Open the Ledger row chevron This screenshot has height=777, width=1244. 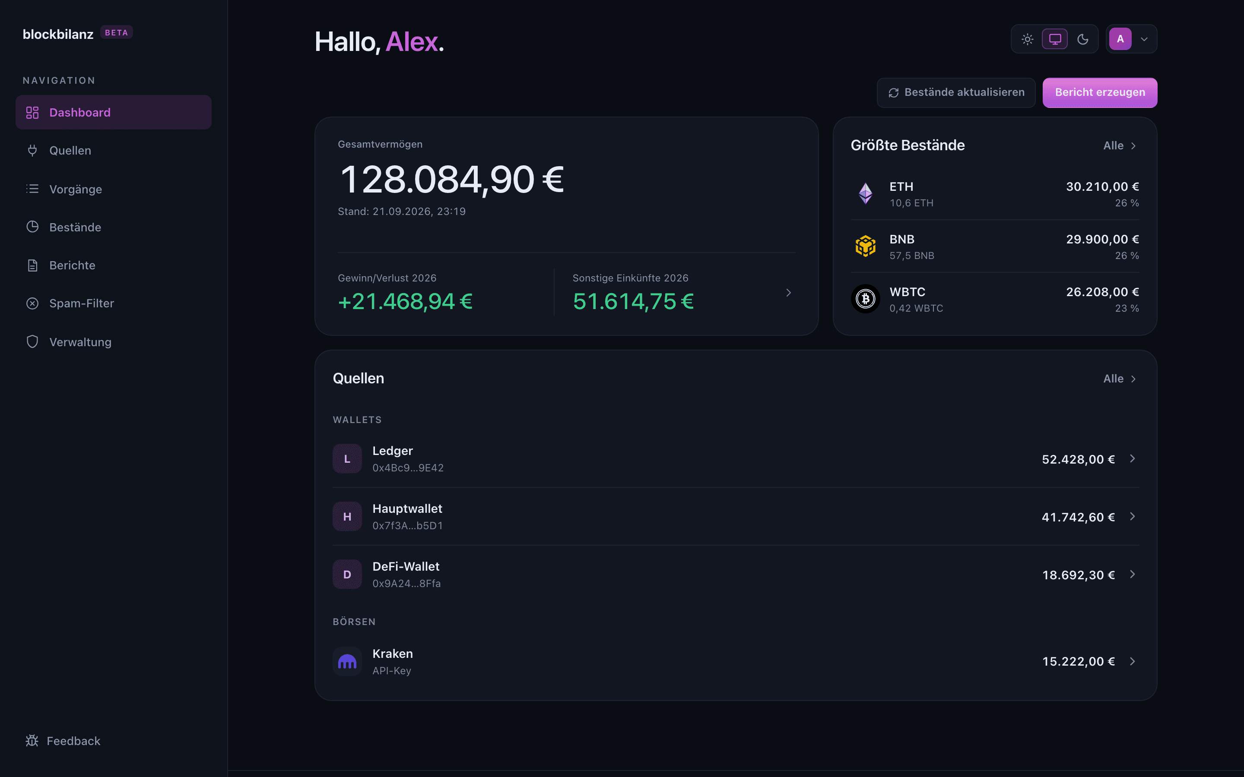(x=1133, y=458)
